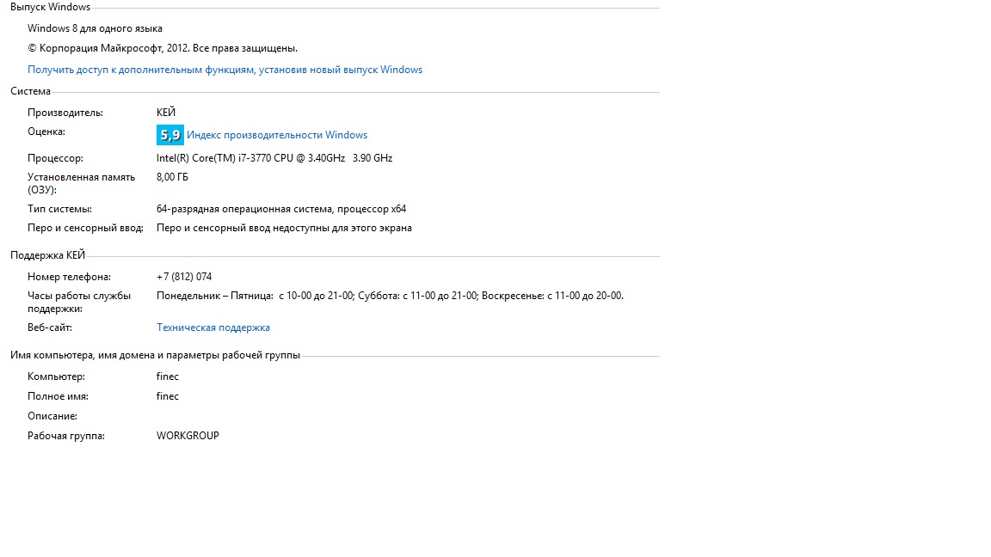Click the 64-разрядная операционная система value
Image resolution: width=991 pixels, height=557 pixels.
[280, 209]
